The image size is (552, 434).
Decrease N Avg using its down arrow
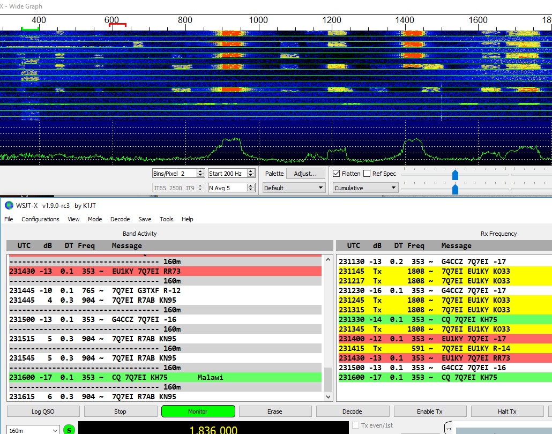point(251,190)
